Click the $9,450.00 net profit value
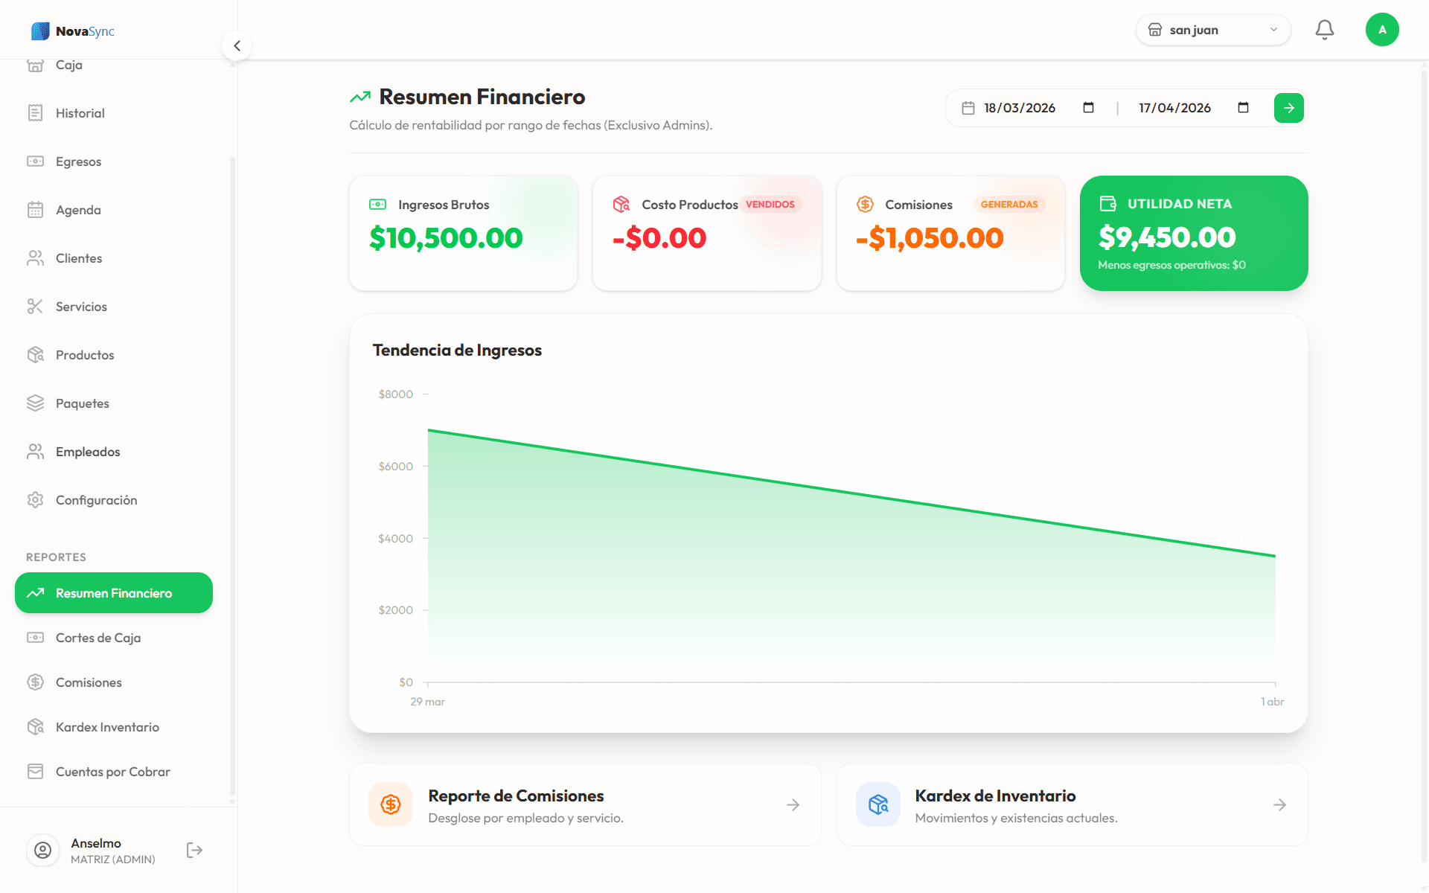The image size is (1429, 893). (1167, 237)
